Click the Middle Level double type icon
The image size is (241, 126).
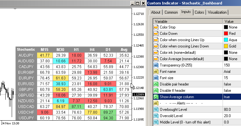[x=156, y=122]
